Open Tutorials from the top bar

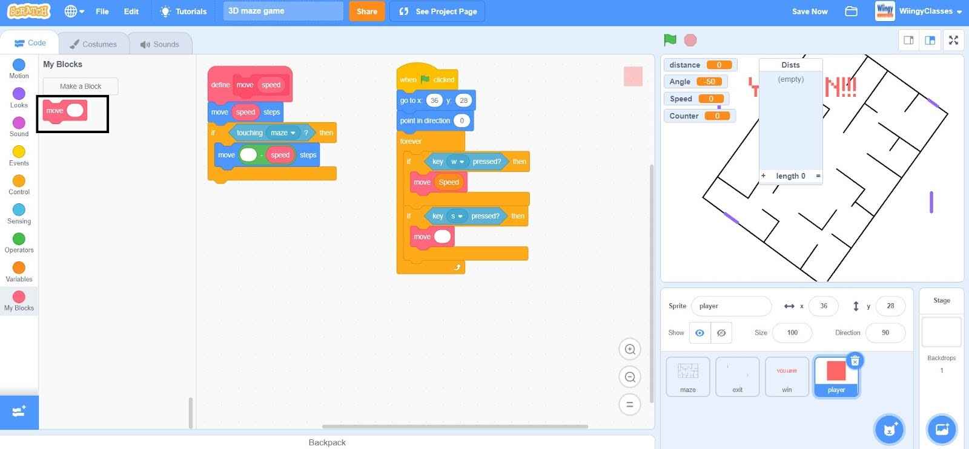click(x=183, y=11)
